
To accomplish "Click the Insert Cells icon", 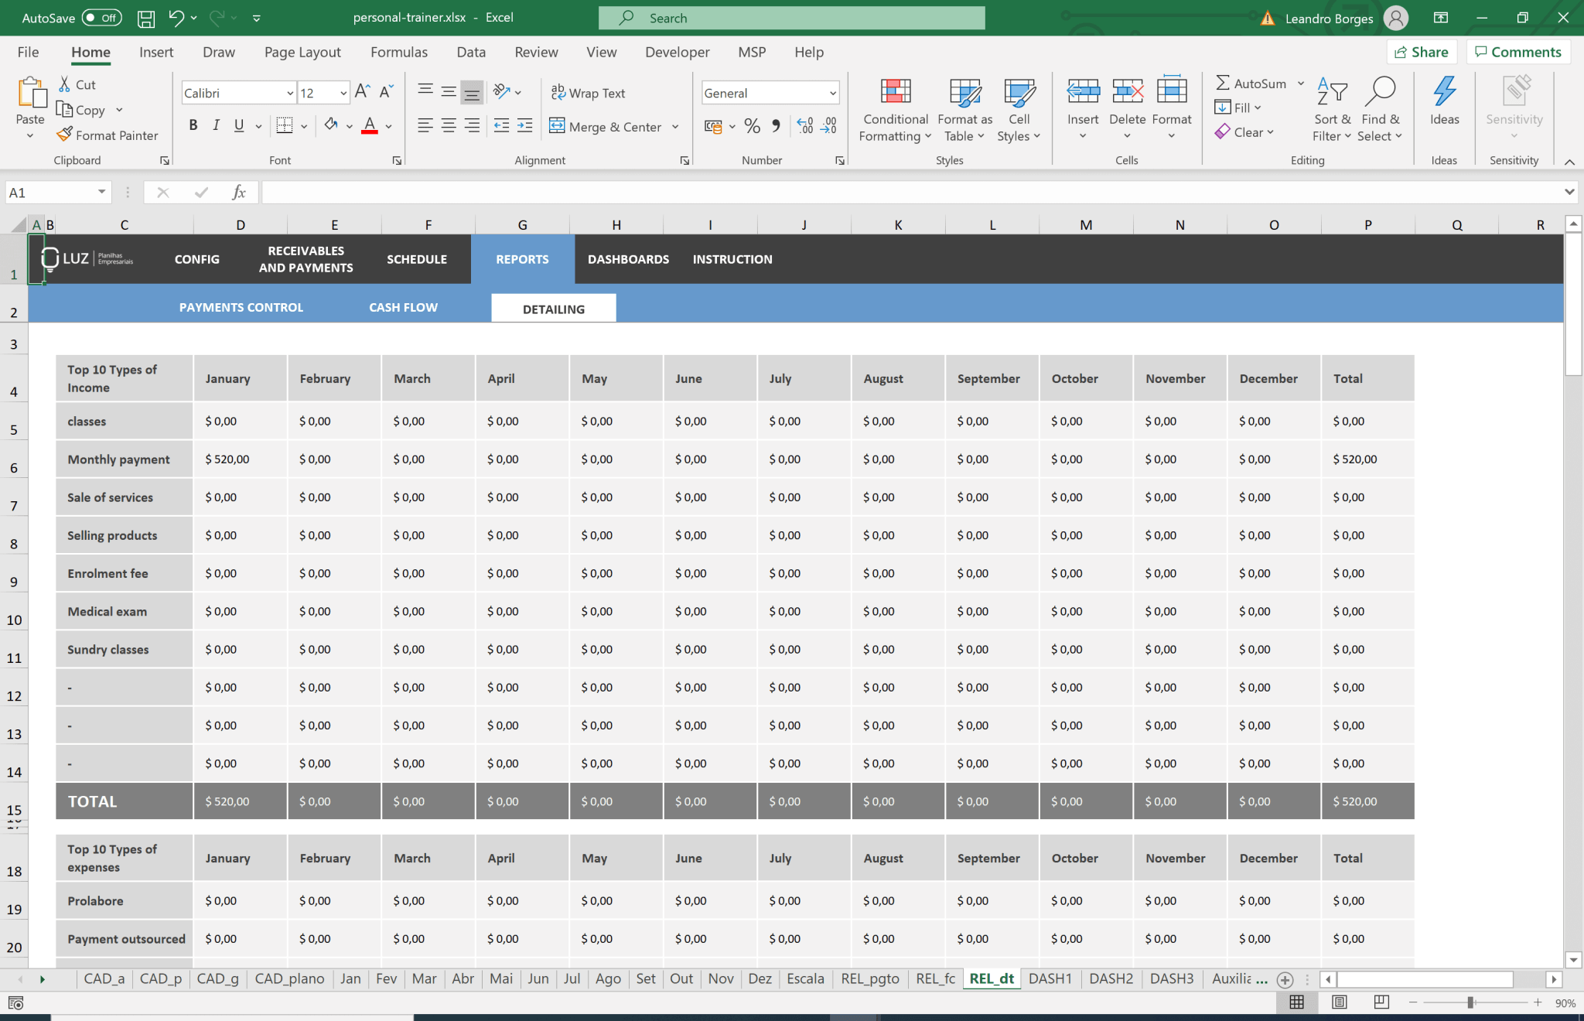I will point(1083,92).
